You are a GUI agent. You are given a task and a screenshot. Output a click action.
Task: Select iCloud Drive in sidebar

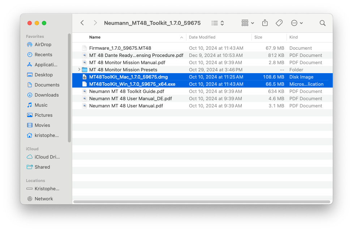point(47,157)
